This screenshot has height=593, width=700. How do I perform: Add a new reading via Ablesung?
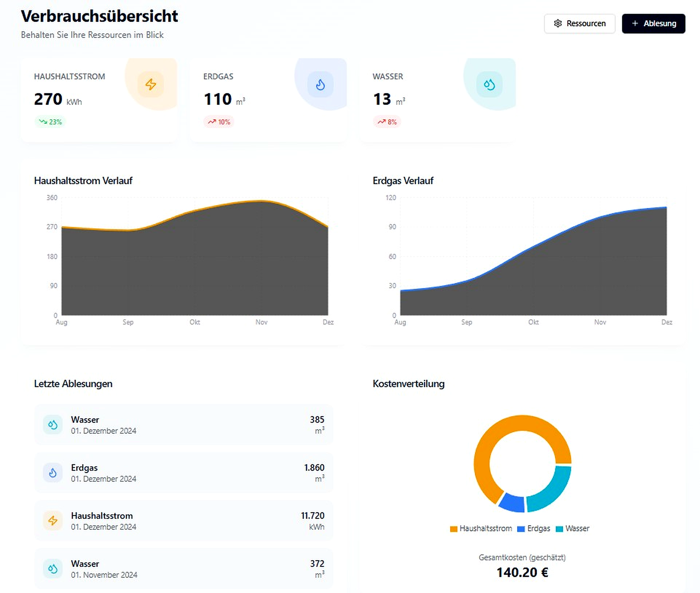pos(653,23)
